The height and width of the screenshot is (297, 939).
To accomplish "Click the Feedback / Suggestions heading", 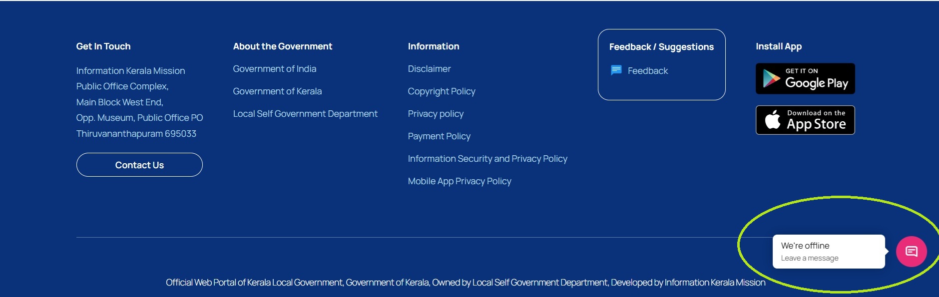I will [661, 47].
